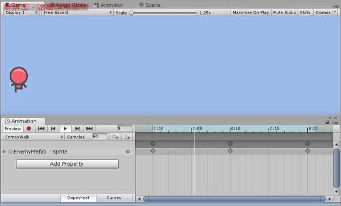Click the vertical scrollbar down arrow

336,191
